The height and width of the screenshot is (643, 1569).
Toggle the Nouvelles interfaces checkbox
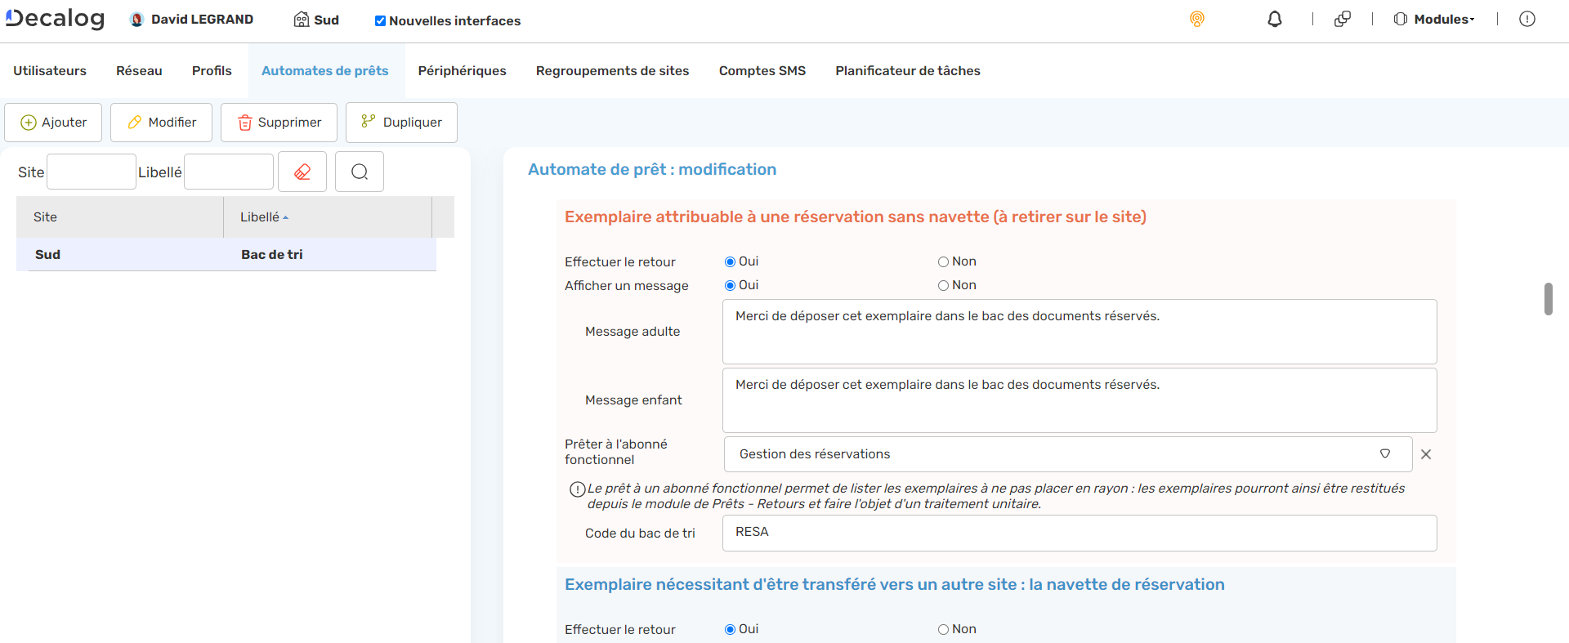(x=380, y=20)
